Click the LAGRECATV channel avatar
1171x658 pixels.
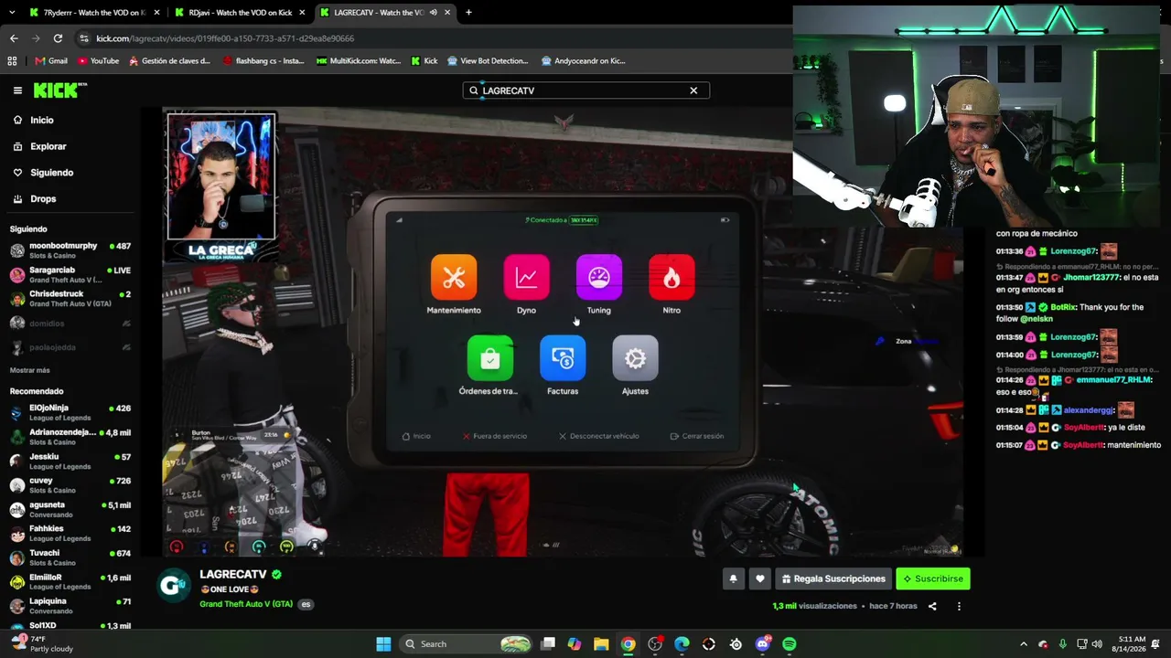click(174, 586)
